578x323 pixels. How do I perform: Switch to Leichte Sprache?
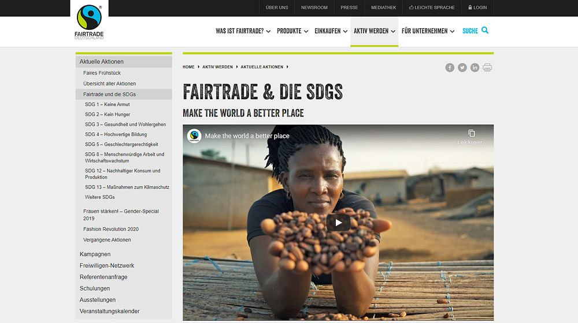coord(432,7)
